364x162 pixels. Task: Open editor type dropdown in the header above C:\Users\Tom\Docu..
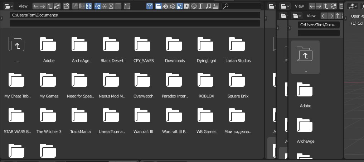297,16
